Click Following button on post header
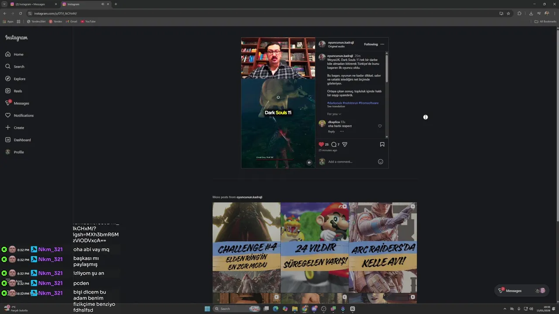Image resolution: width=559 pixels, height=314 pixels. (371, 44)
